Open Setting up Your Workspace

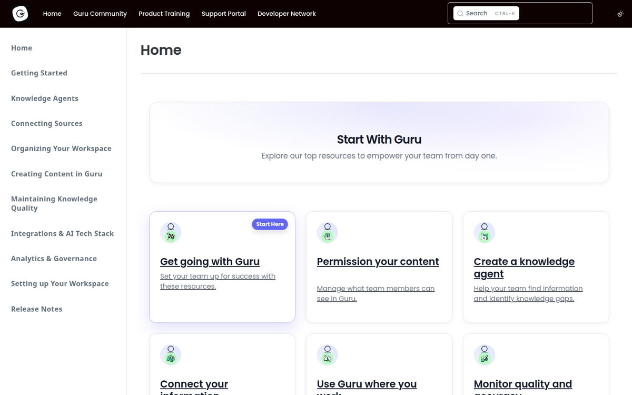click(x=60, y=283)
